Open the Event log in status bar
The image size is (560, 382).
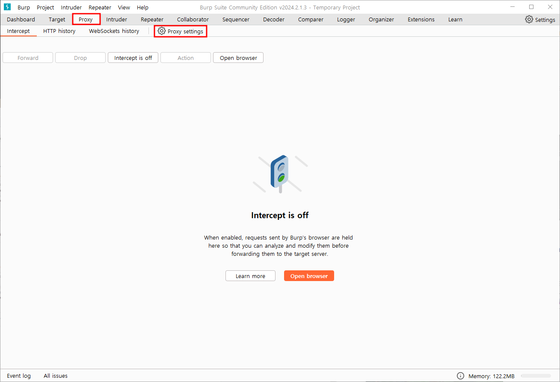[19, 376]
